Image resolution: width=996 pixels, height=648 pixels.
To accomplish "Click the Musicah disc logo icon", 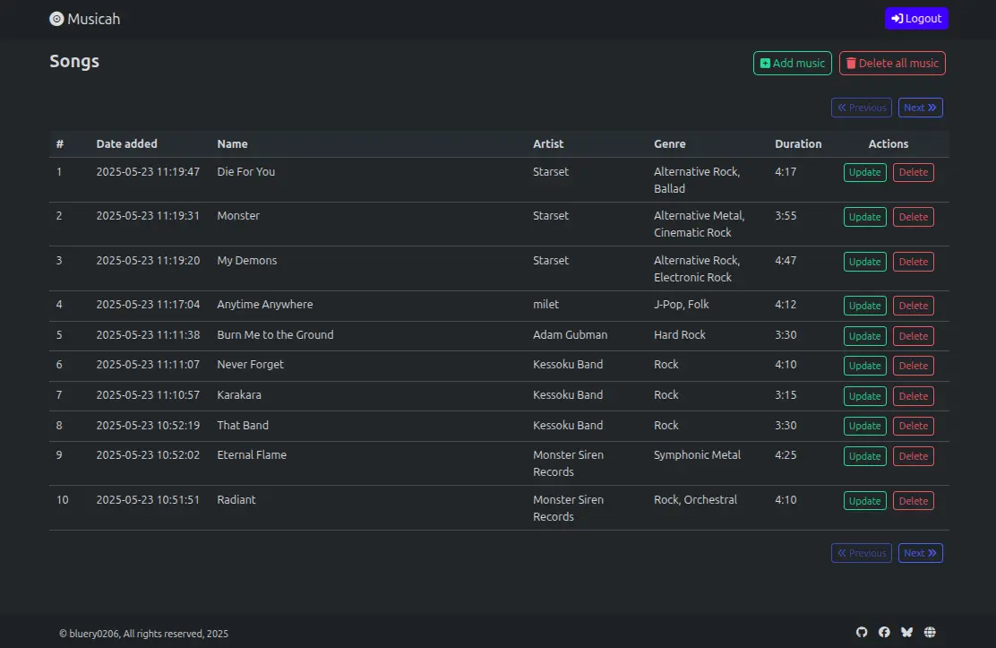I will 56,19.
